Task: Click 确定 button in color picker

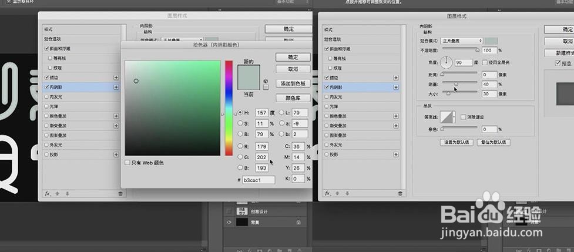Action: click(293, 58)
